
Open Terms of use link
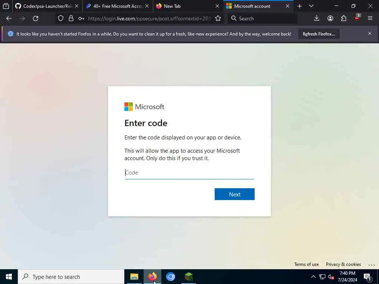pyautogui.click(x=306, y=264)
